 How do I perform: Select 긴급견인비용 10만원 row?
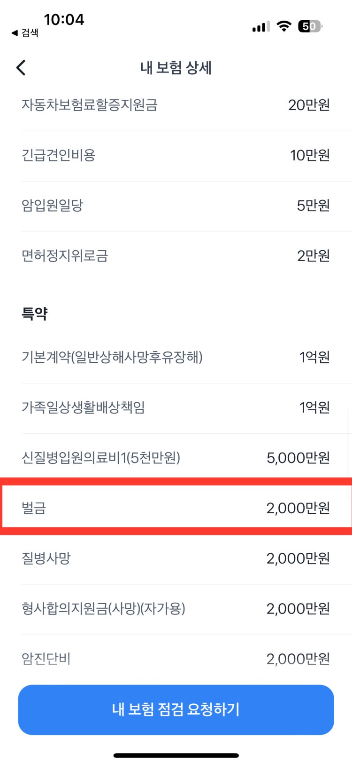pyautogui.click(x=176, y=155)
